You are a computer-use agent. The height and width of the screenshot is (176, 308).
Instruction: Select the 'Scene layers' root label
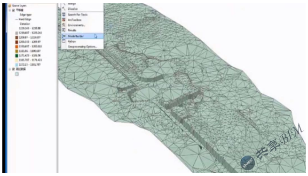tap(19, 6)
